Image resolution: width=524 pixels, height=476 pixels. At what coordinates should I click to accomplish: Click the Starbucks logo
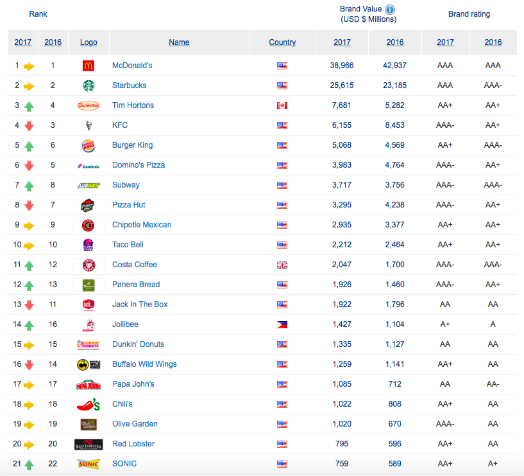89,85
